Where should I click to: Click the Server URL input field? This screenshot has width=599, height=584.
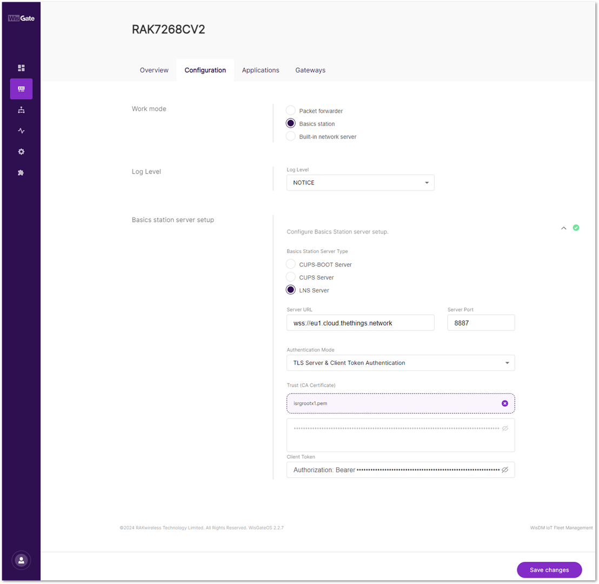pyautogui.click(x=360, y=323)
